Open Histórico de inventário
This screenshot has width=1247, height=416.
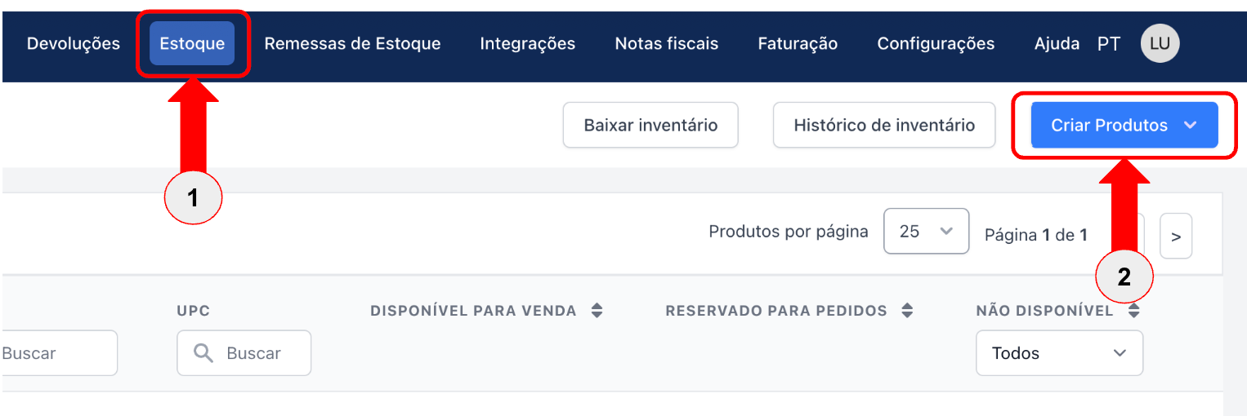click(x=884, y=125)
